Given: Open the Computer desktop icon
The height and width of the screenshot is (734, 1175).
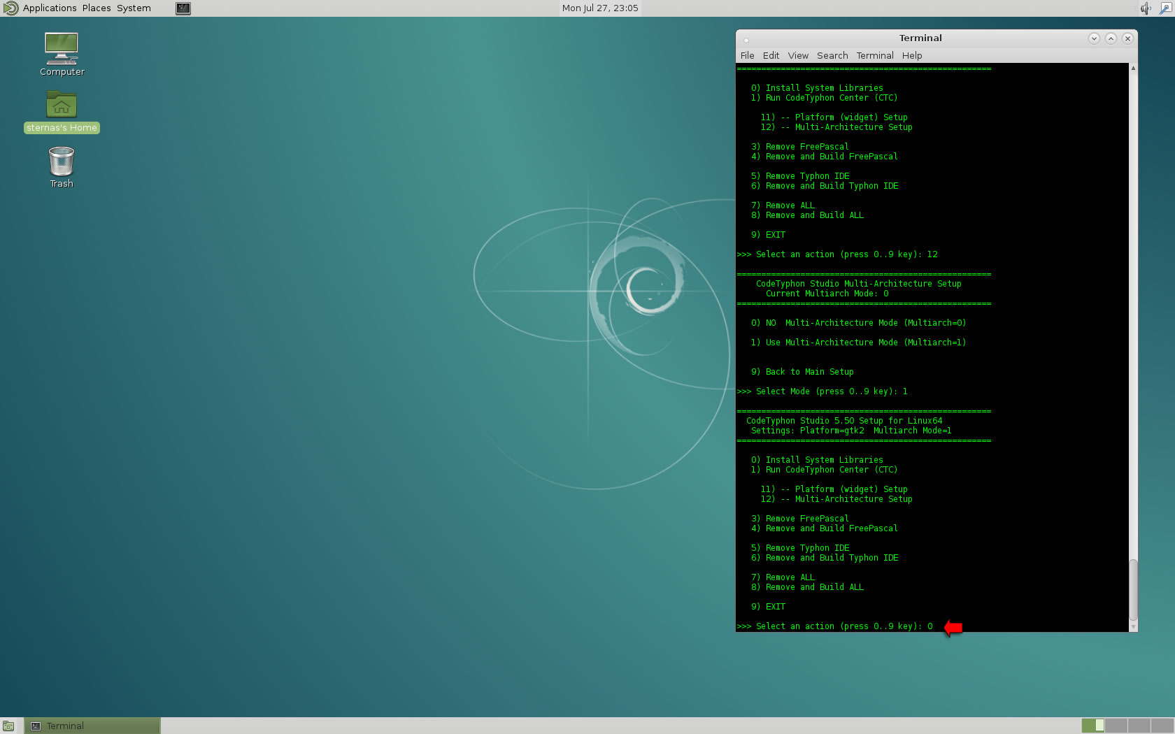Looking at the screenshot, I should point(62,54).
